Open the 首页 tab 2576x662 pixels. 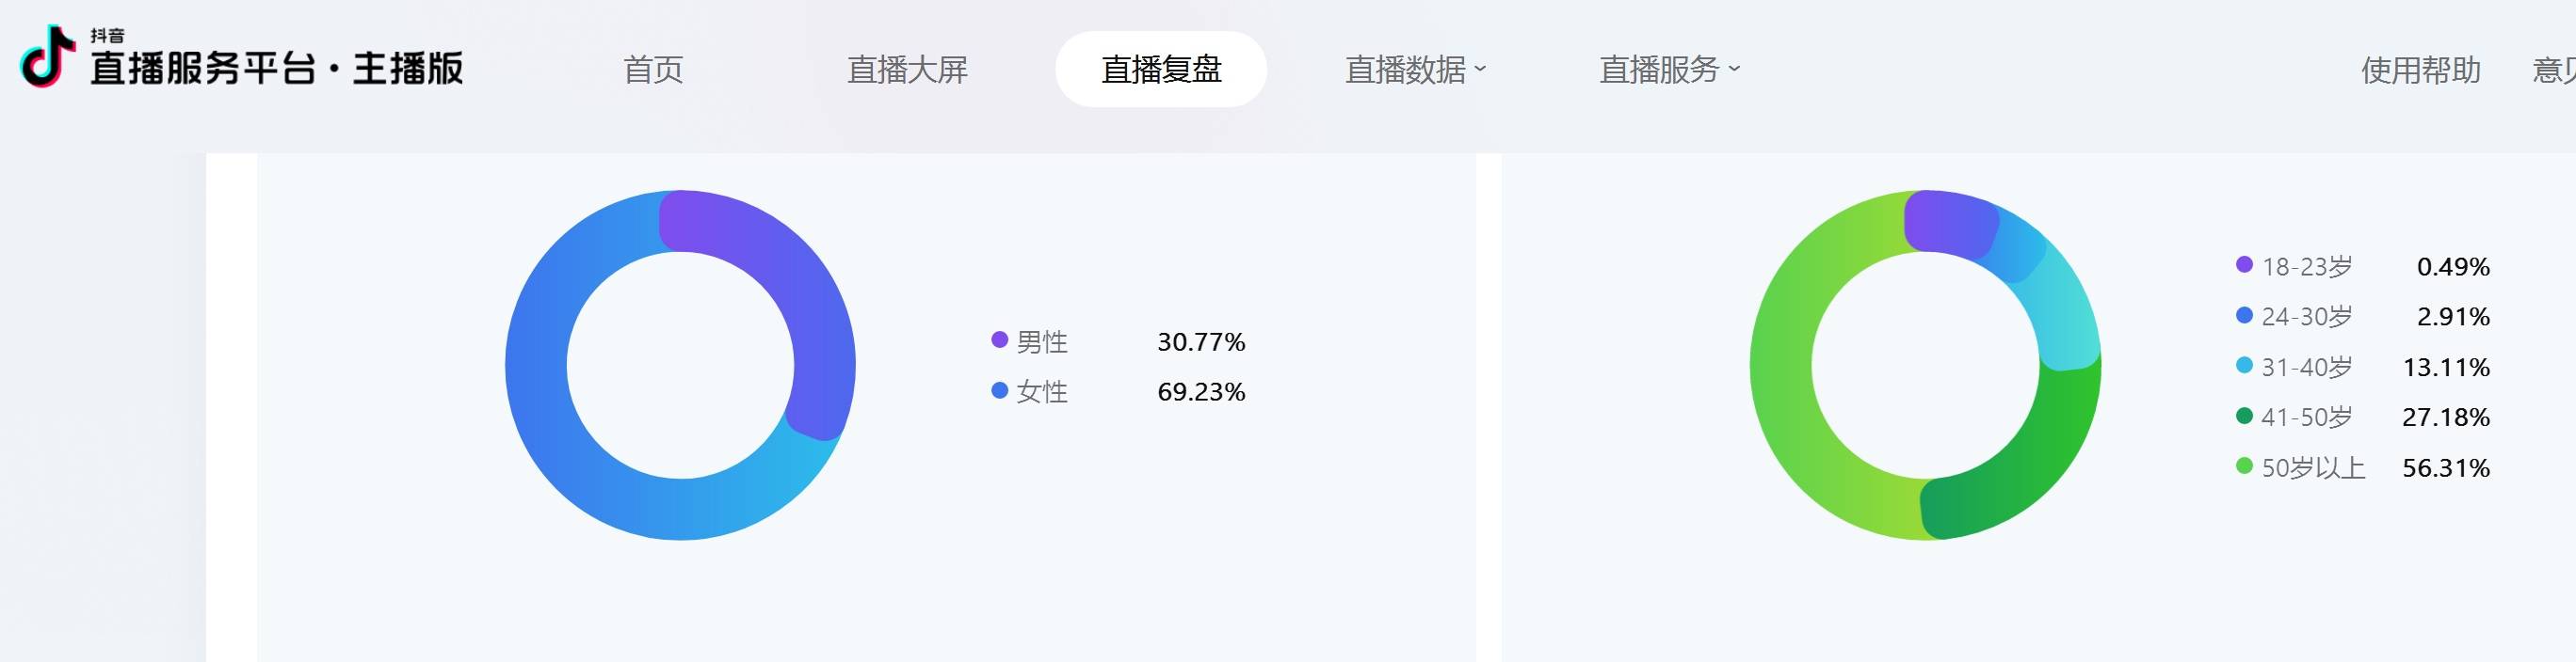click(x=653, y=70)
